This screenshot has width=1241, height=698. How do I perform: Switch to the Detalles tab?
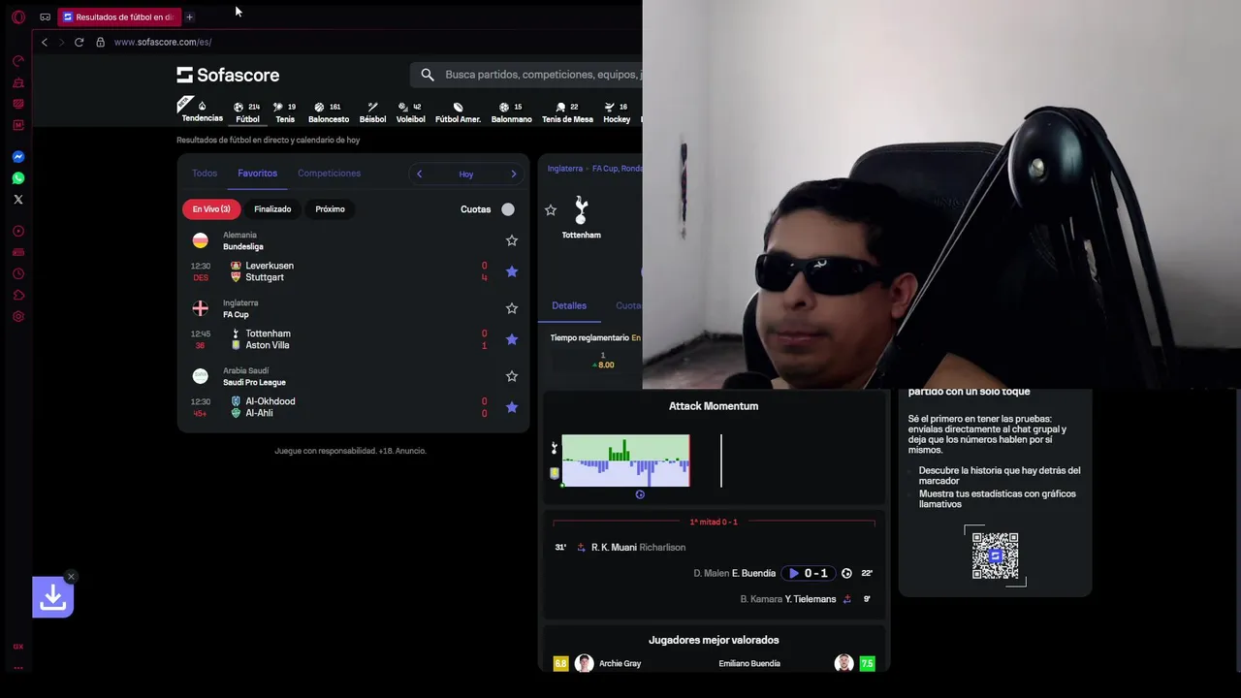pyautogui.click(x=569, y=305)
